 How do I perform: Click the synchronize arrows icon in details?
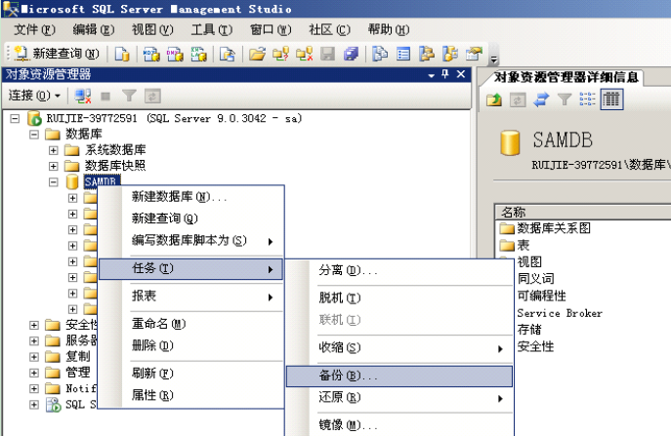click(541, 99)
